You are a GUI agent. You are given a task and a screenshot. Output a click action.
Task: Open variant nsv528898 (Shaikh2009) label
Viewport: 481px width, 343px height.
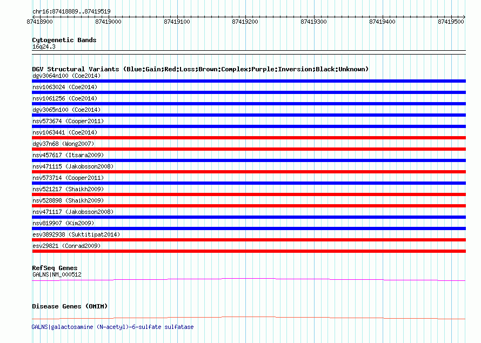[68, 200]
